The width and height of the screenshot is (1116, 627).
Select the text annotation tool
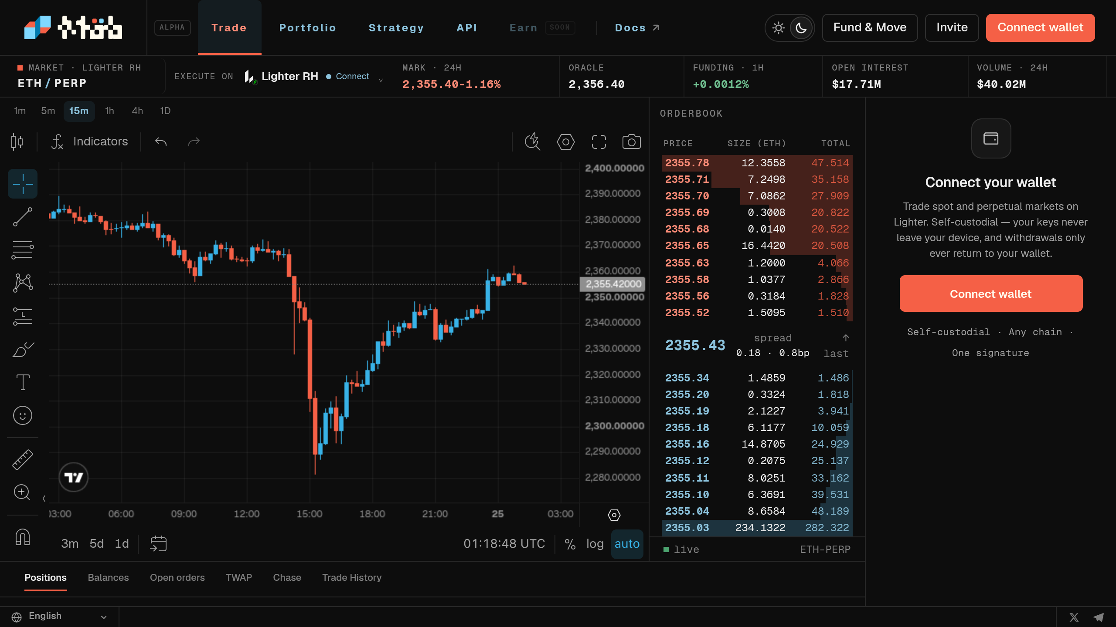[23, 382]
